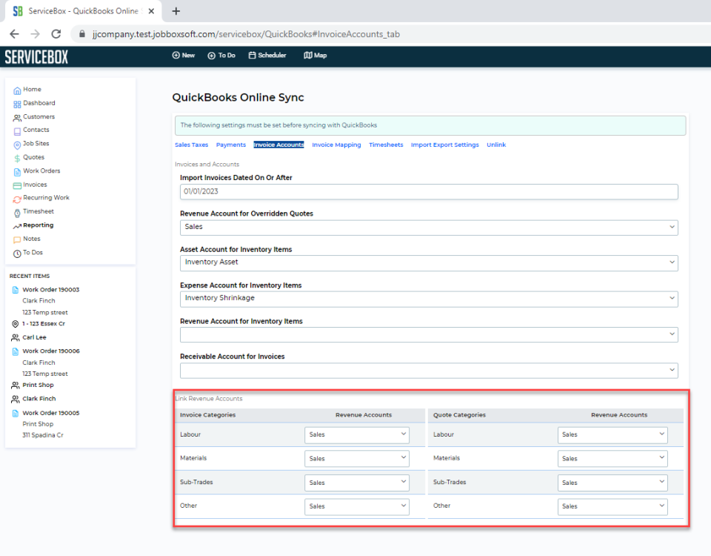Open Invoice Labour revenue account dropdown
This screenshot has height=556, width=711.
point(357,435)
